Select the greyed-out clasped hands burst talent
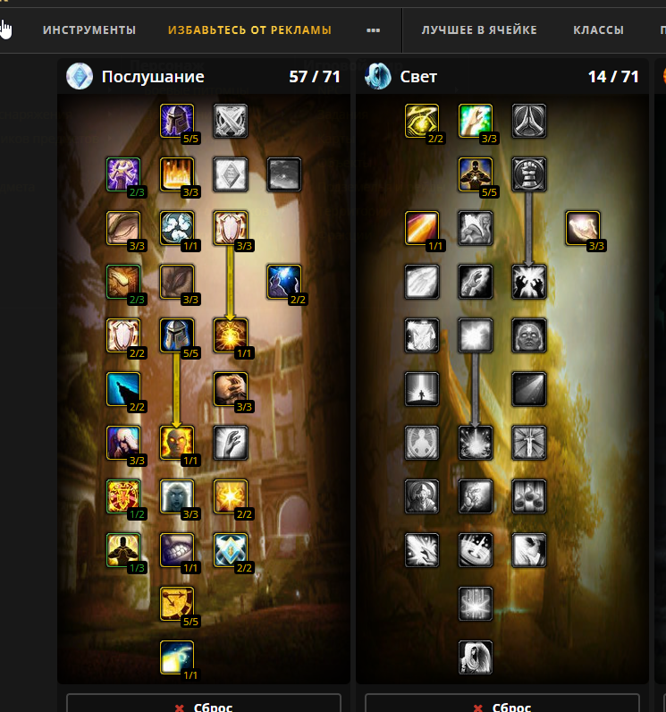Viewport: 666px width, 712px height. [x=529, y=282]
